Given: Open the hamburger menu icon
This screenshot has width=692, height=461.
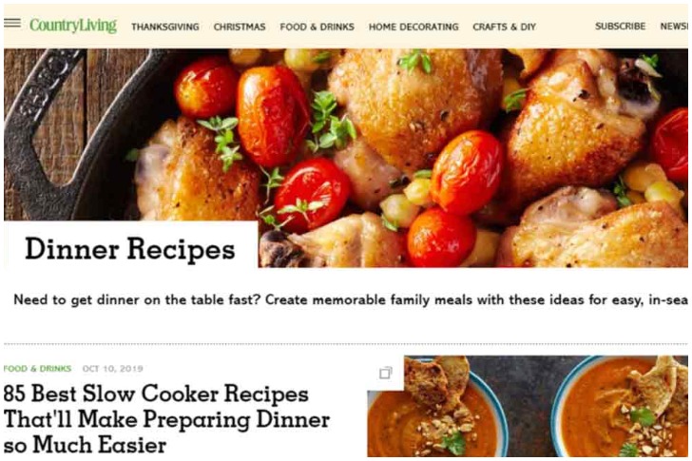Looking at the screenshot, I should (x=12, y=23).
